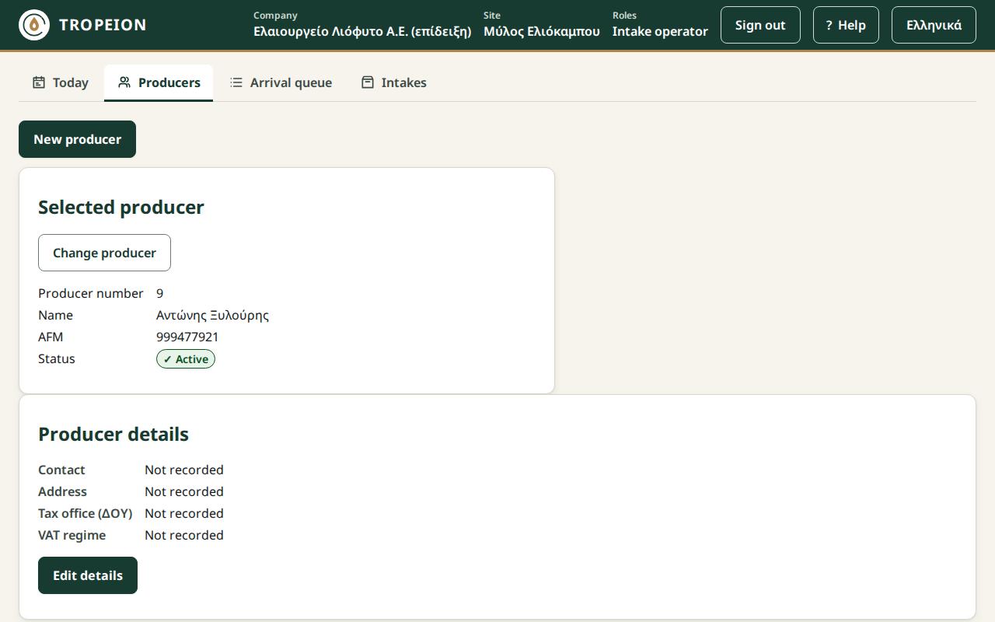This screenshot has width=995, height=622.
Task: Click the AFM label
Action: tap(51, 337)
